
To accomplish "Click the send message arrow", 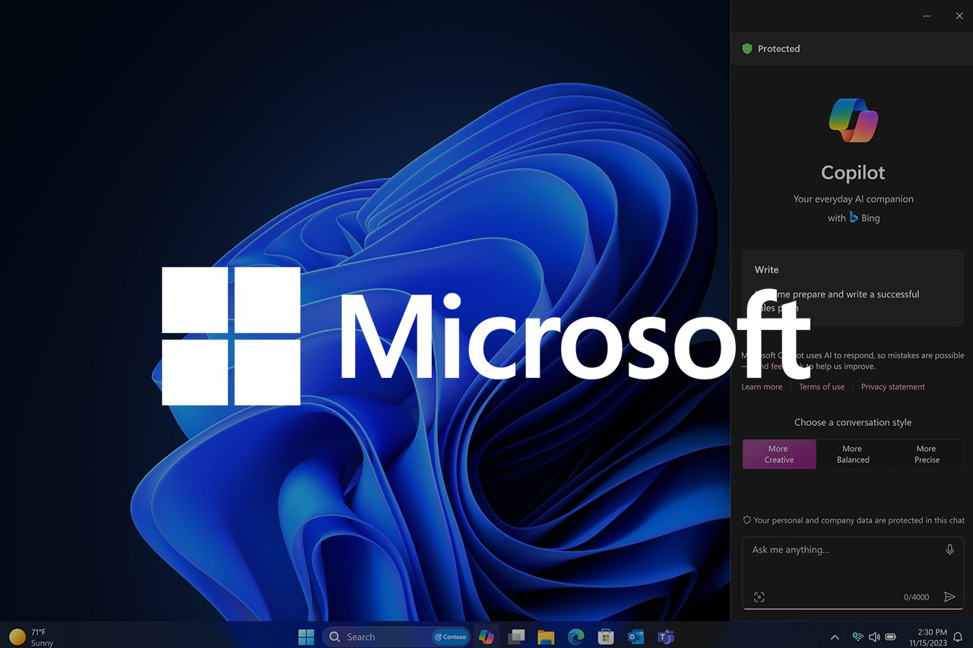I will (949, 597).
